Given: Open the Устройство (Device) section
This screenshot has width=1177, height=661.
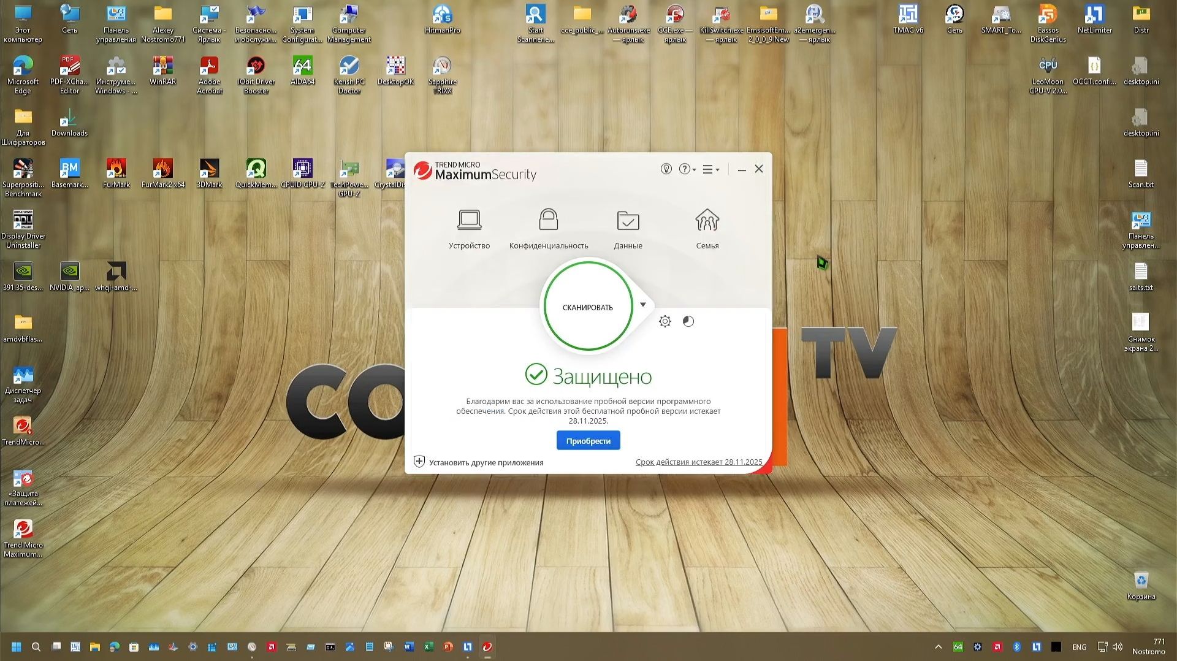Looking at the screenshot, I should pyautogui.click(x=469, y=229).
